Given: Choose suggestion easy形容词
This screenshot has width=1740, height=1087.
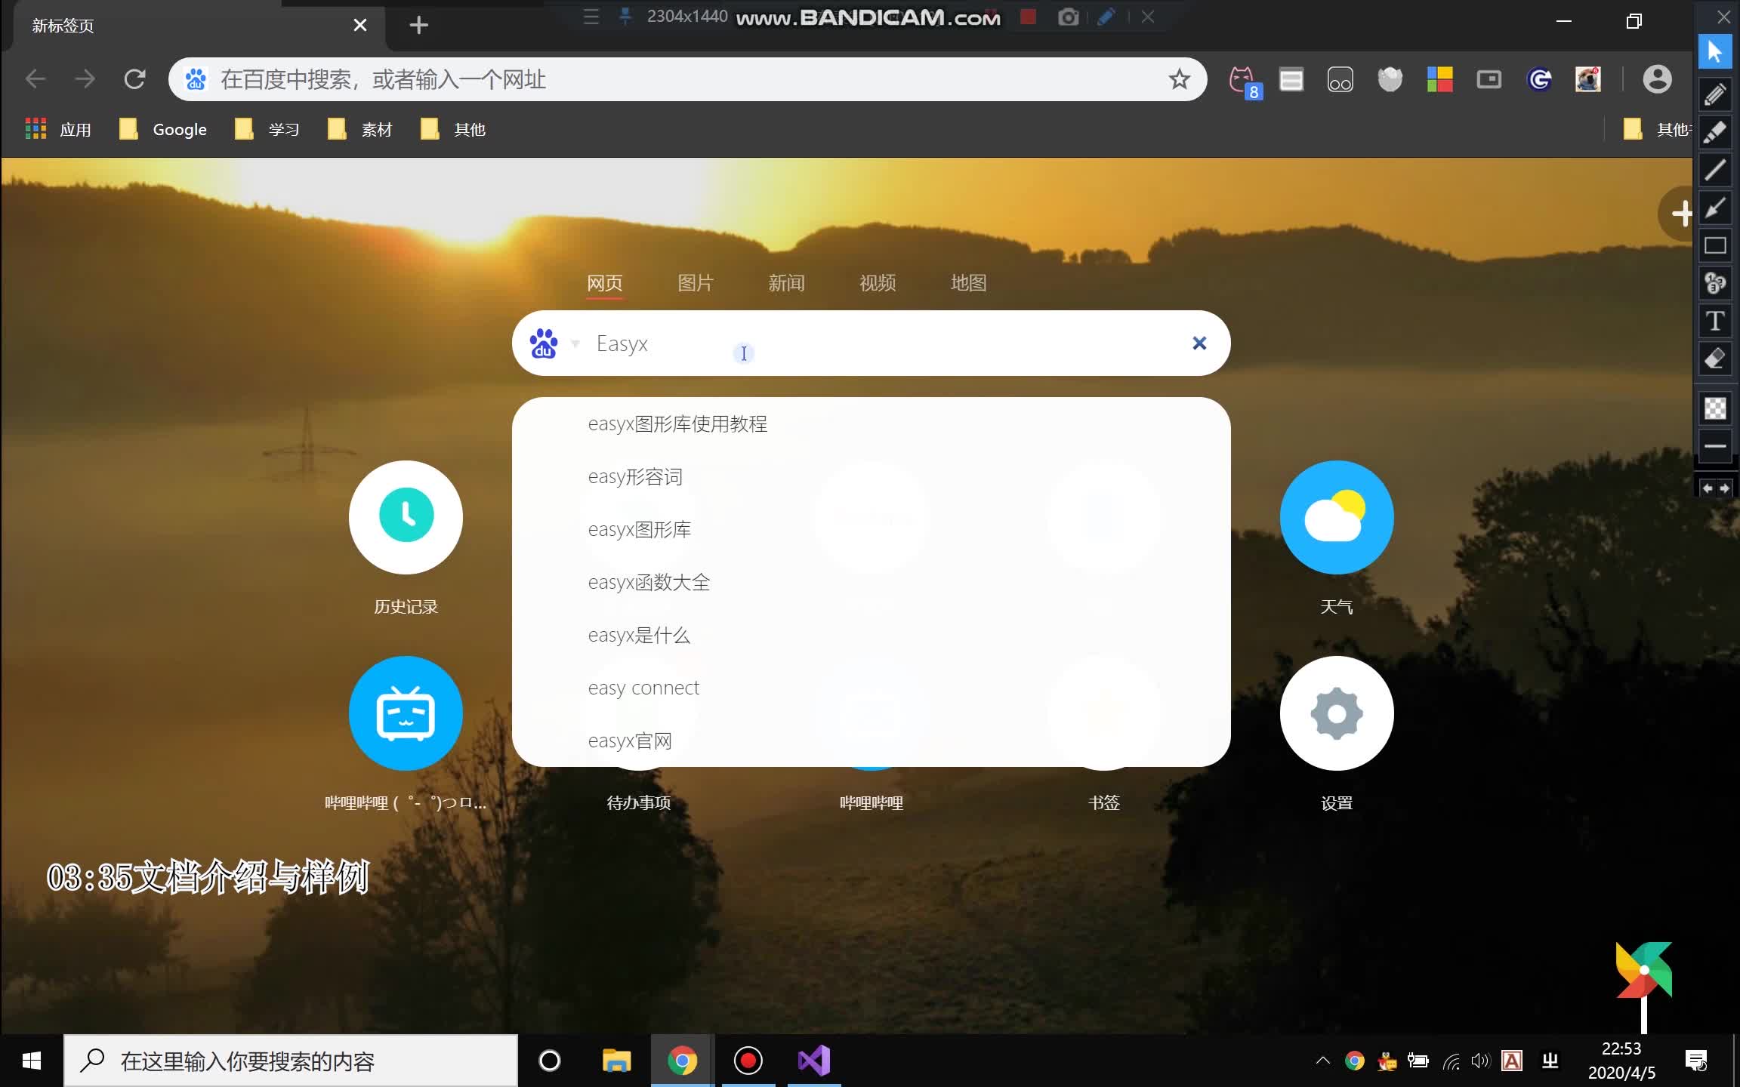Looking at the screenshot, I should pyautogui.click(x=871, y=477).
